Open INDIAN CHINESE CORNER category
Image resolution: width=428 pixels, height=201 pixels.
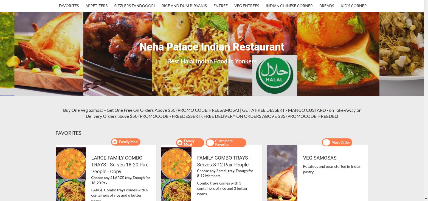(x=289, y=5)
